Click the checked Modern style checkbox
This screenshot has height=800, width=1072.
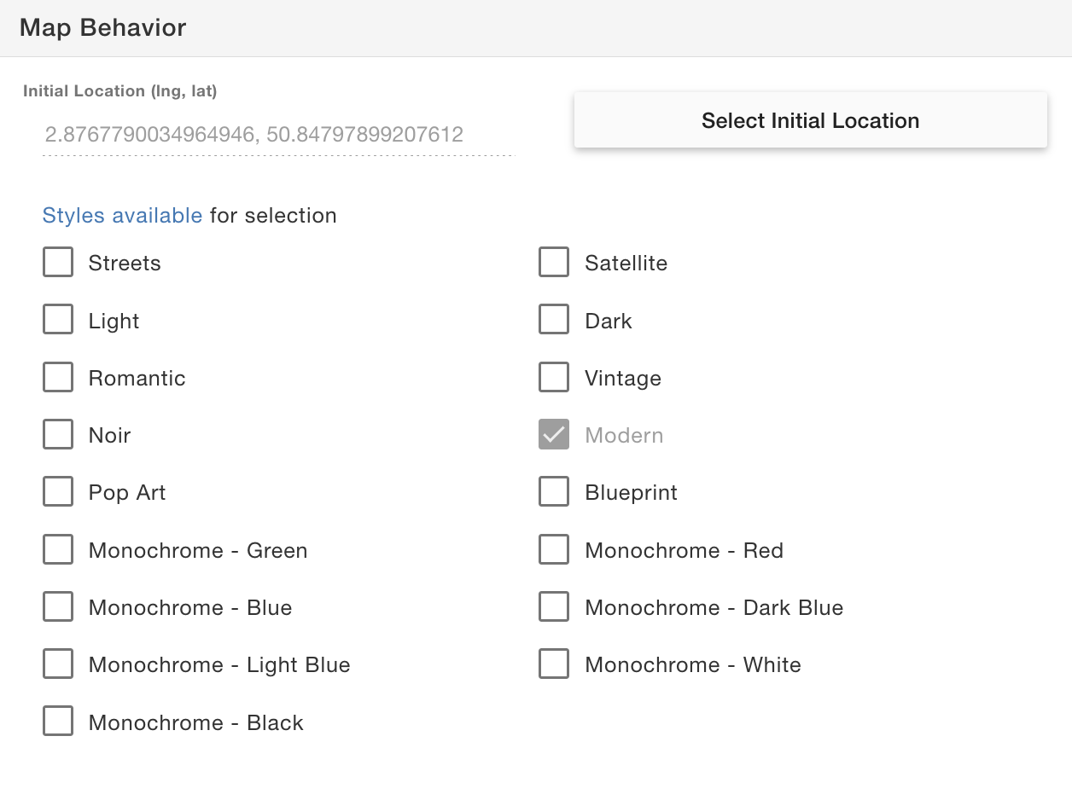click(x=554, y=435)
